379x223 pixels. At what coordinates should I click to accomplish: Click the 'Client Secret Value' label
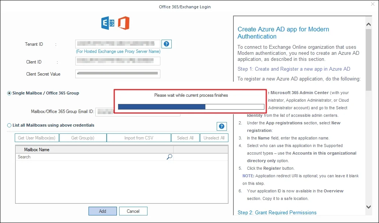tap(43, 74)
